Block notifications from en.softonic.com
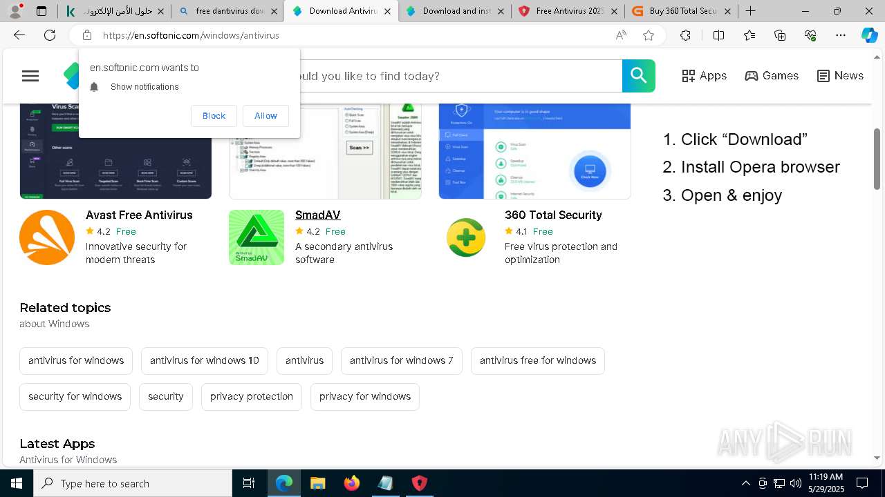 click(x=214, y=116)
